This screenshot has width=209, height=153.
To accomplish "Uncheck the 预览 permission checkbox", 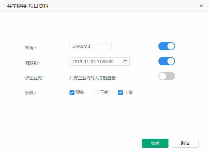I will [x=72, y=93].
